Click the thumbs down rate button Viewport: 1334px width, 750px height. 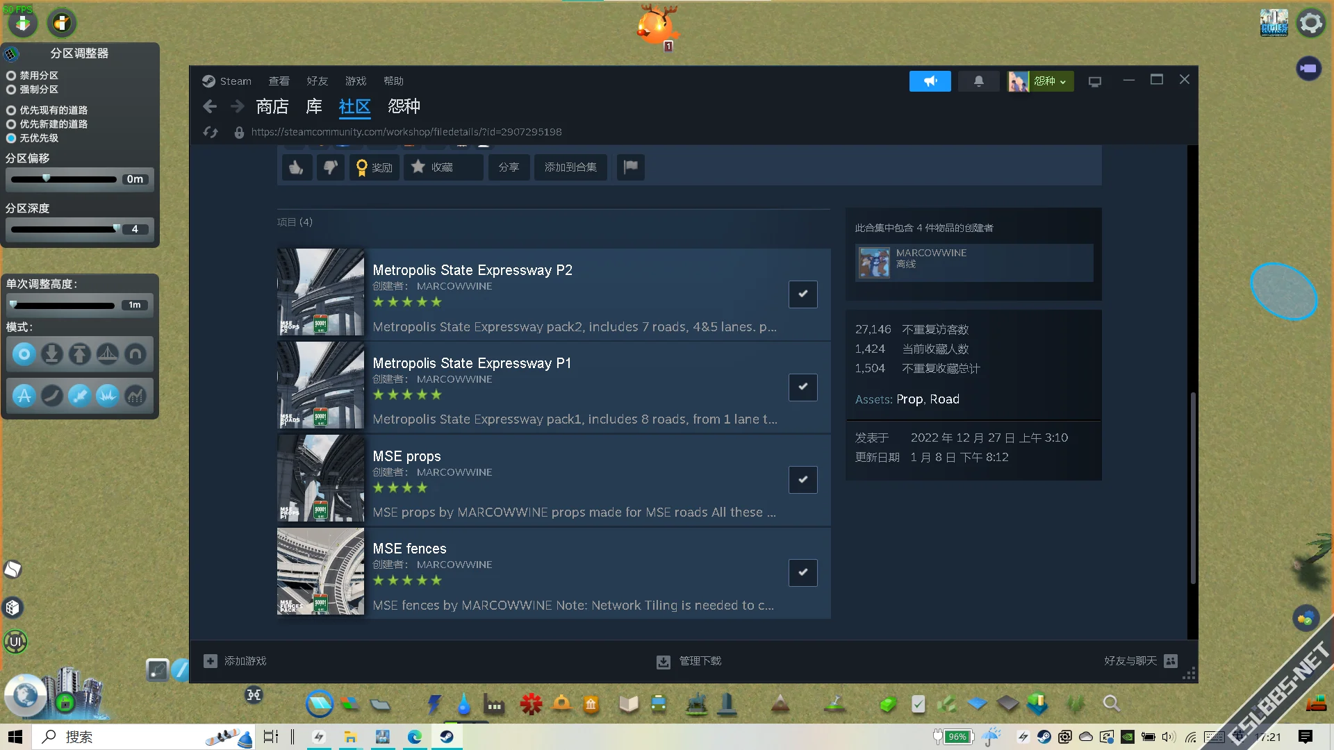point(331,167)
